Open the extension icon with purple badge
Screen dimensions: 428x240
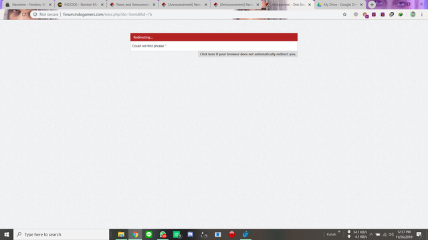coord(365,15)
